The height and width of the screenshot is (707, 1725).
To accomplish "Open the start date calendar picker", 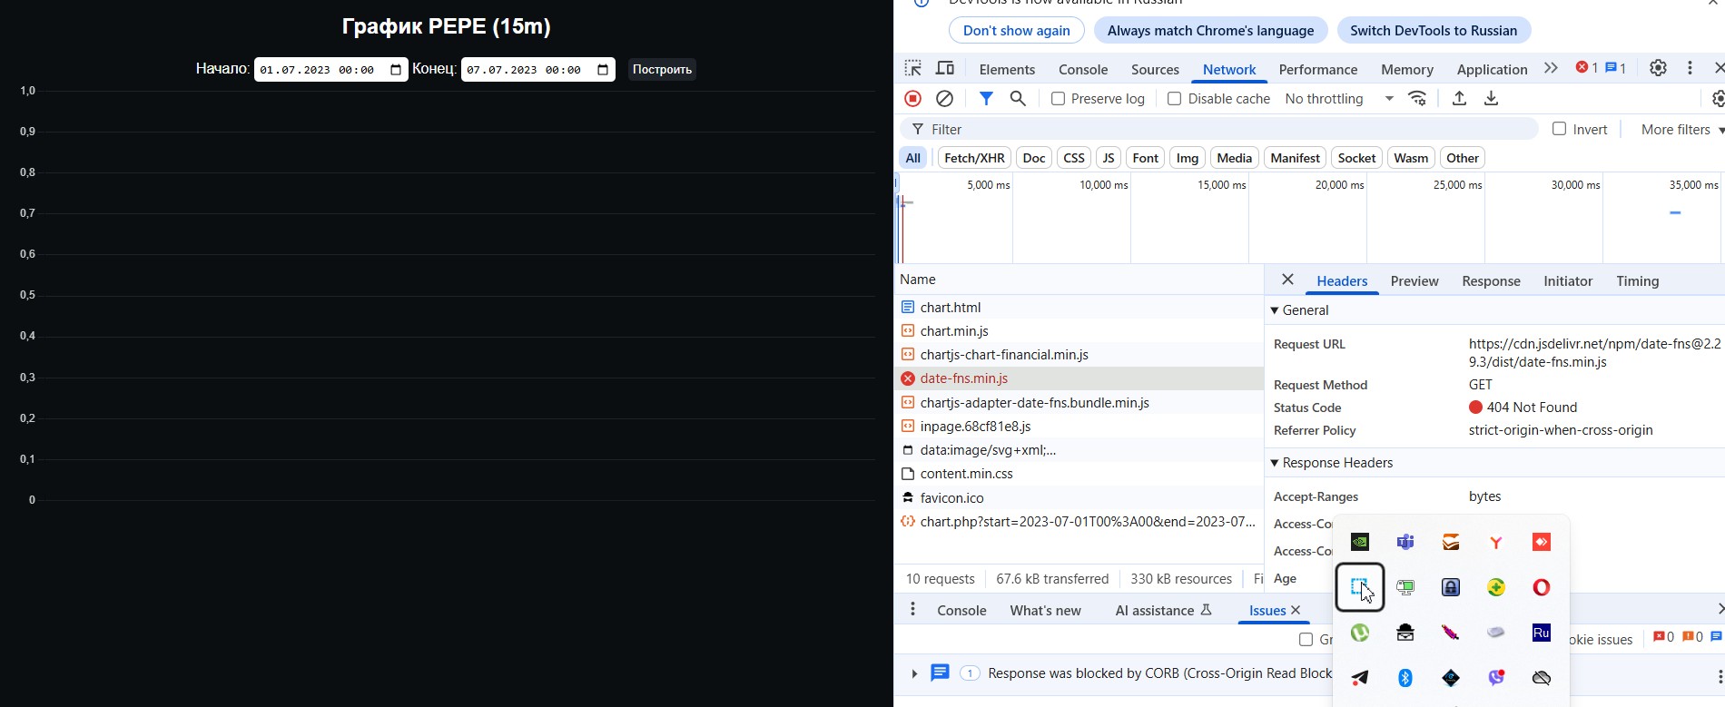I will 396,70.
